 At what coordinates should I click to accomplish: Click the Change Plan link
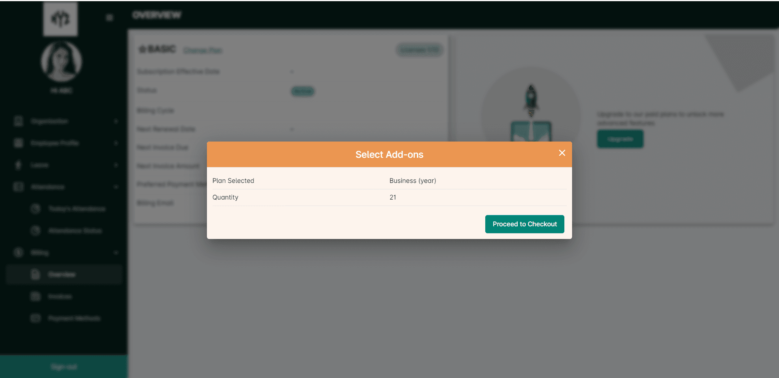pos(202,50)
